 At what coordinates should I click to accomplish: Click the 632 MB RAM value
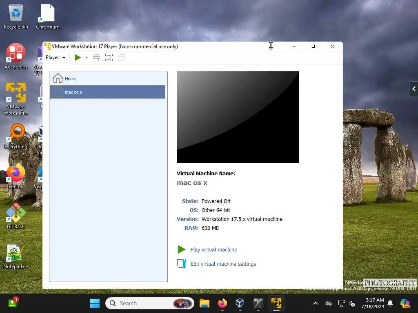click(210, 228)
